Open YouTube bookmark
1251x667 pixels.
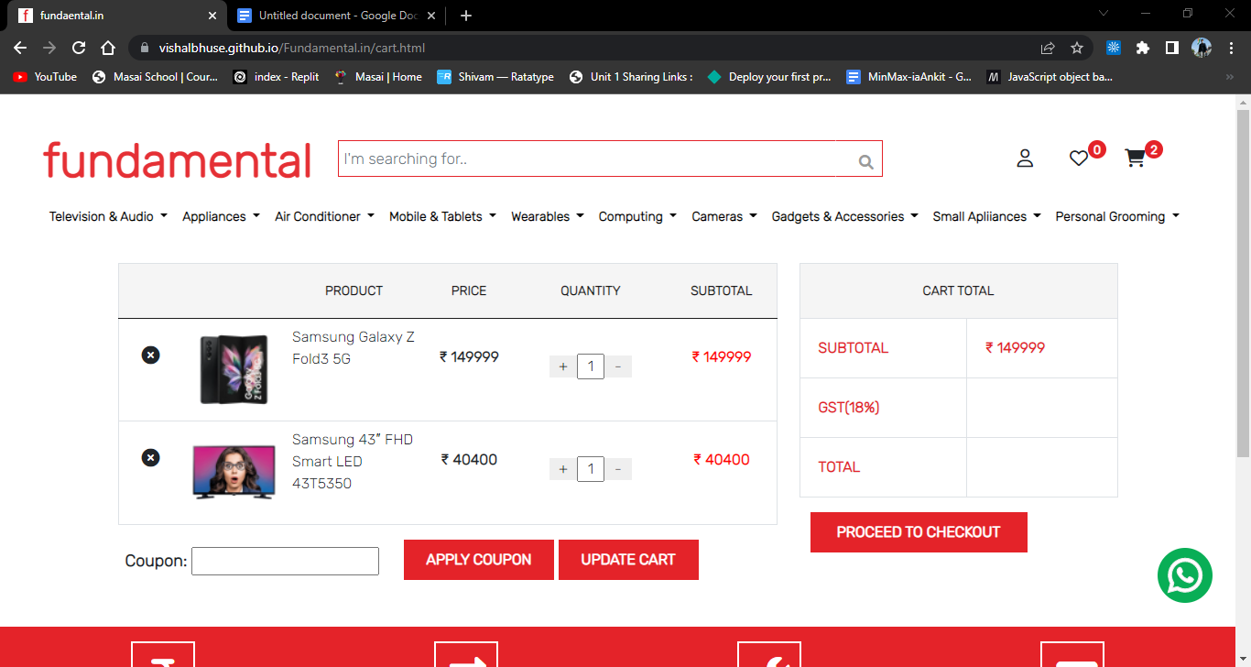45,77
